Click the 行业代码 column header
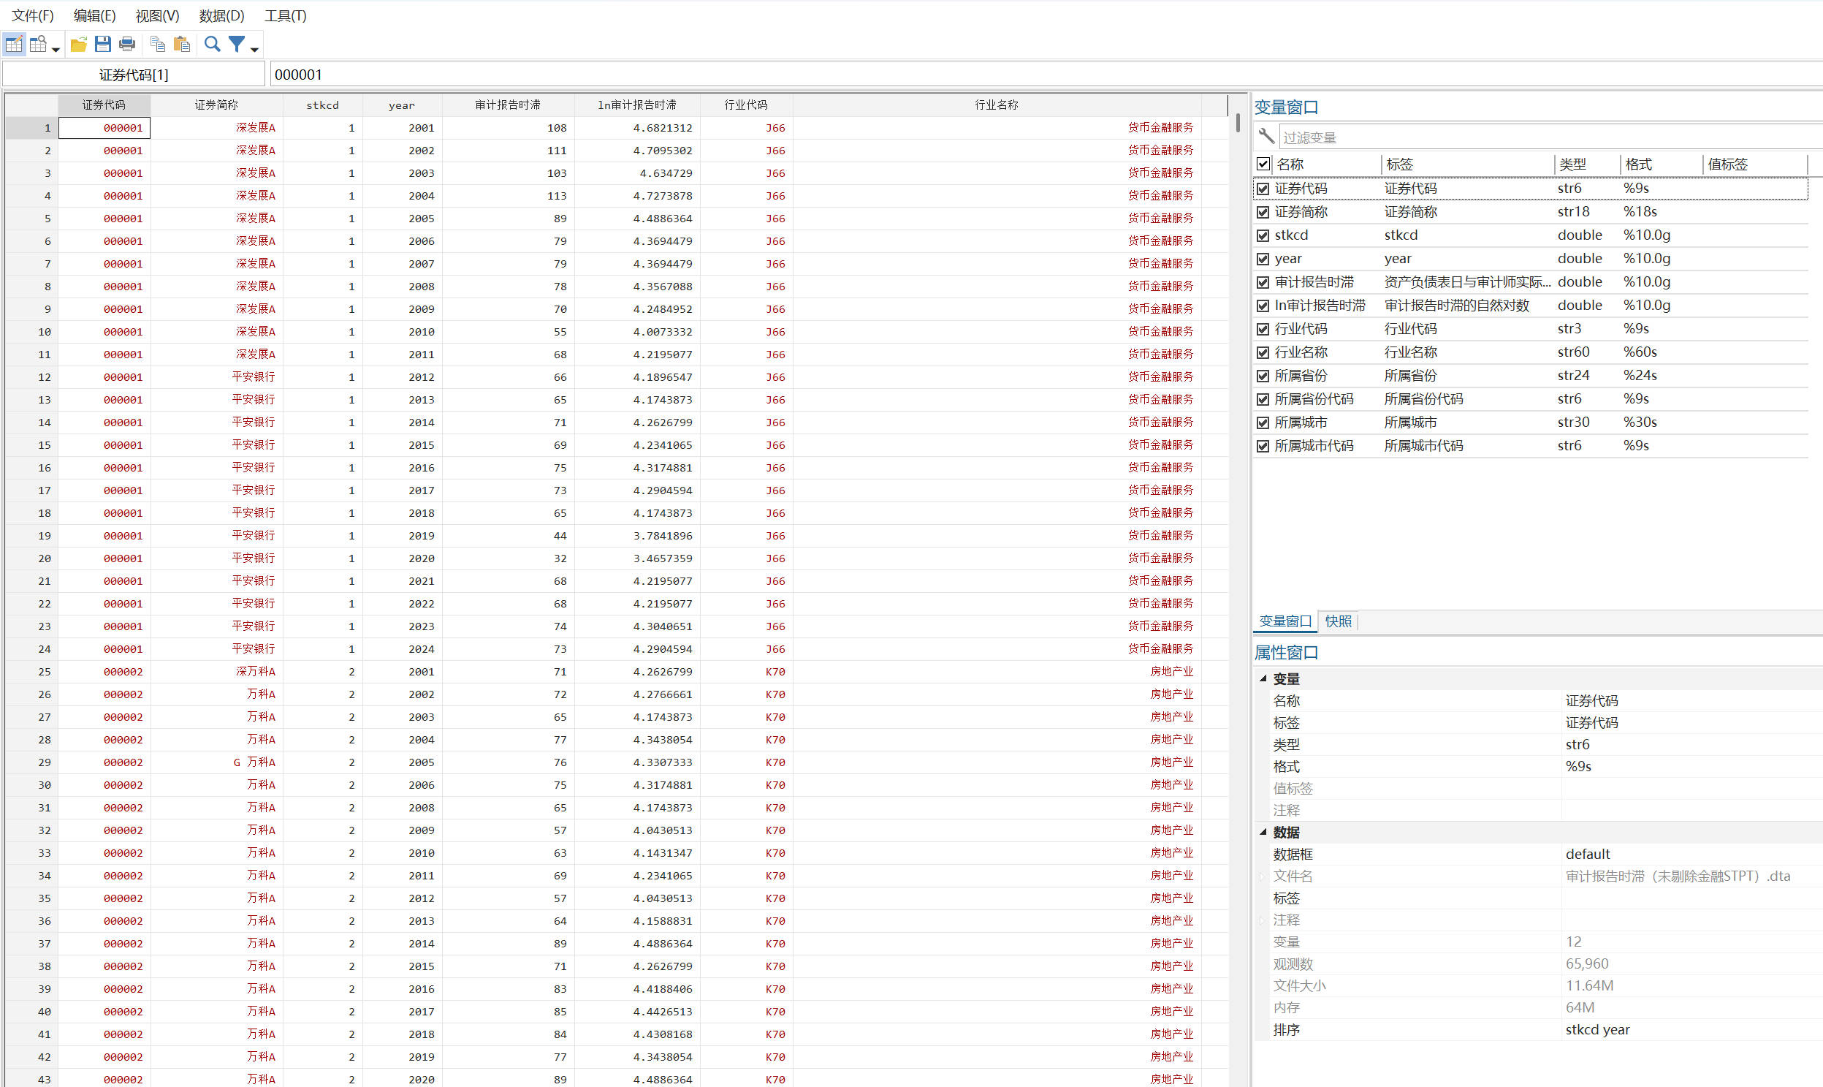This screenshot has height=1087, width=1823. 745,105
